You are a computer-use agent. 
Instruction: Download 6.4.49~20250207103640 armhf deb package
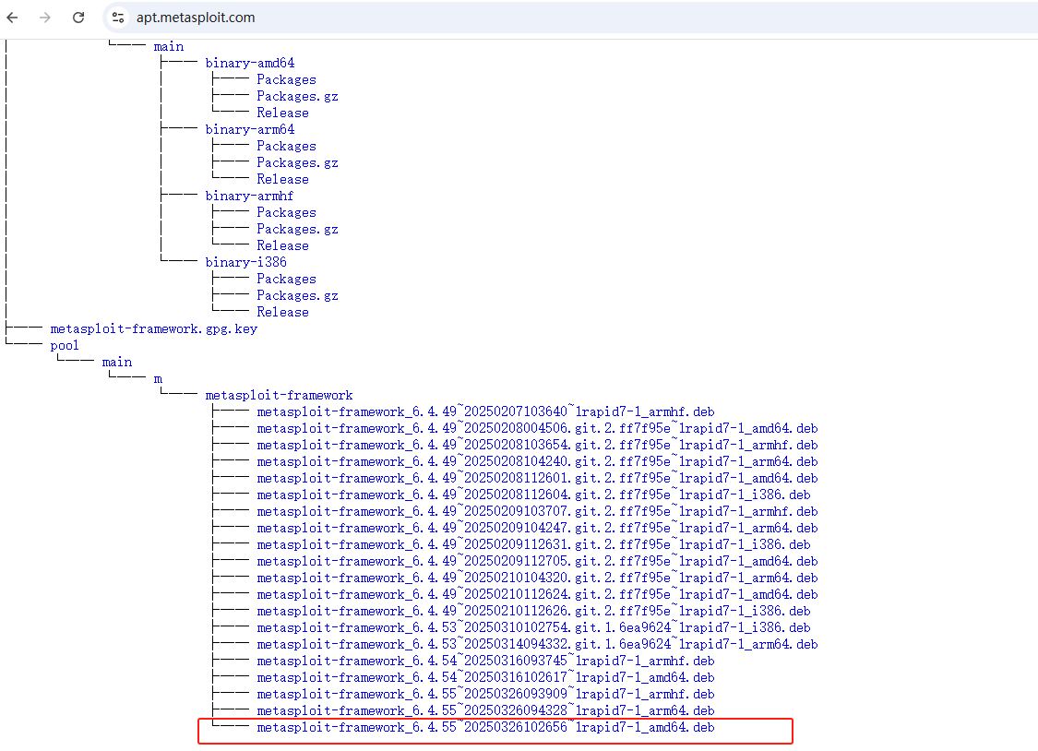(x=485, y=411)
